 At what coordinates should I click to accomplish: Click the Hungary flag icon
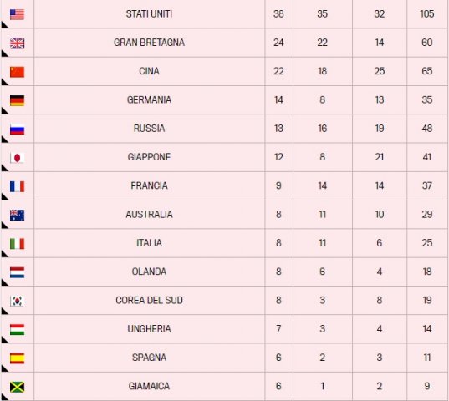tap(17, 329)
